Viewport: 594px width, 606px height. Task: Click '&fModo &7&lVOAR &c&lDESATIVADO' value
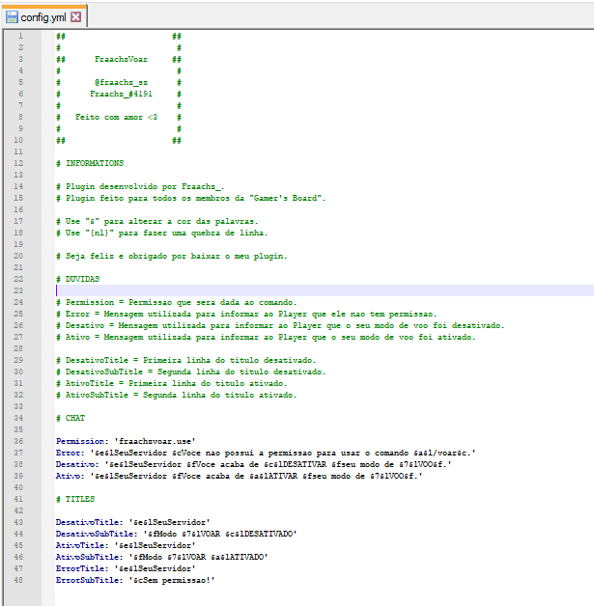click(x=220, y=535)
